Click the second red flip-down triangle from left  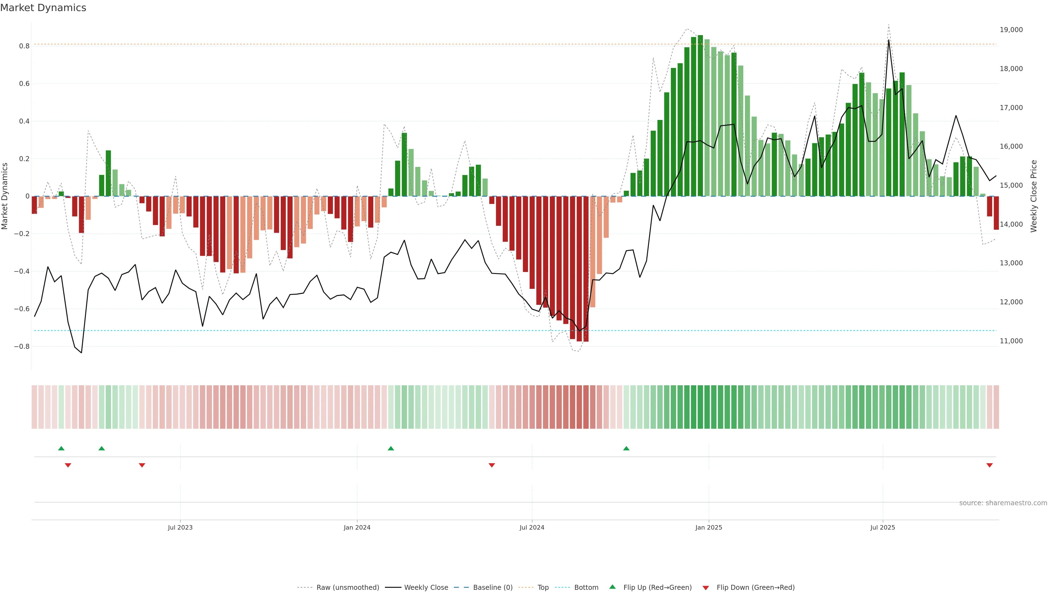pos(142,465)
